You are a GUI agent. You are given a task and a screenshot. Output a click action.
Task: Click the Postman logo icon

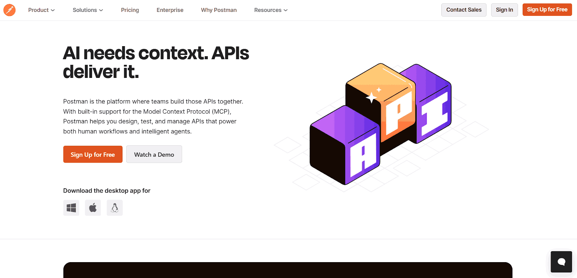click(9, 10)
